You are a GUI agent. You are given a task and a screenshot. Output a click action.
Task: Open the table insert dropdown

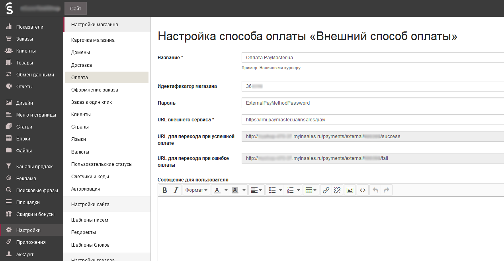311,190
